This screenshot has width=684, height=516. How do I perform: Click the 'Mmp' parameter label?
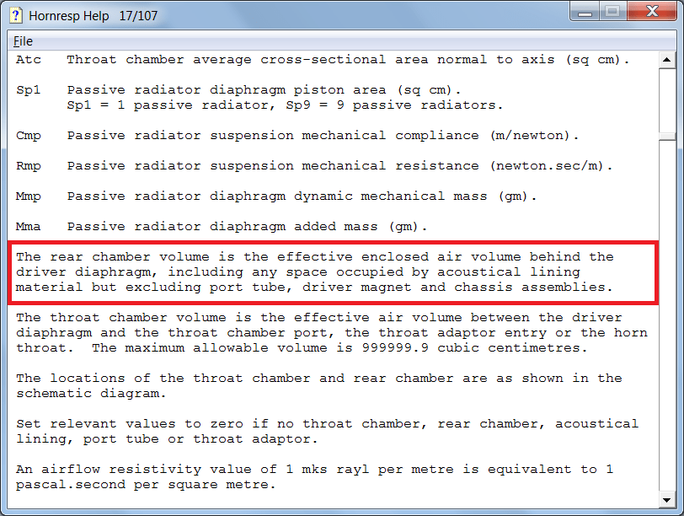pyautogui.click(x=29, y=196)
